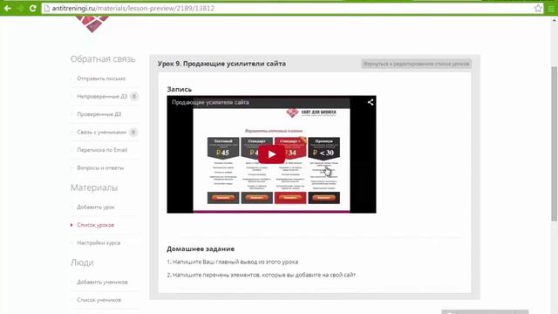Click 'Вернуться к редактированию списка уроков' button

417,64
